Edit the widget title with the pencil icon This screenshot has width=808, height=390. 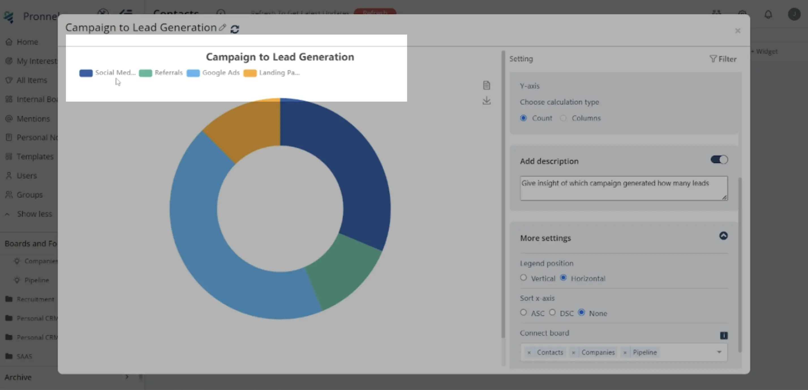tap(222, 28)
